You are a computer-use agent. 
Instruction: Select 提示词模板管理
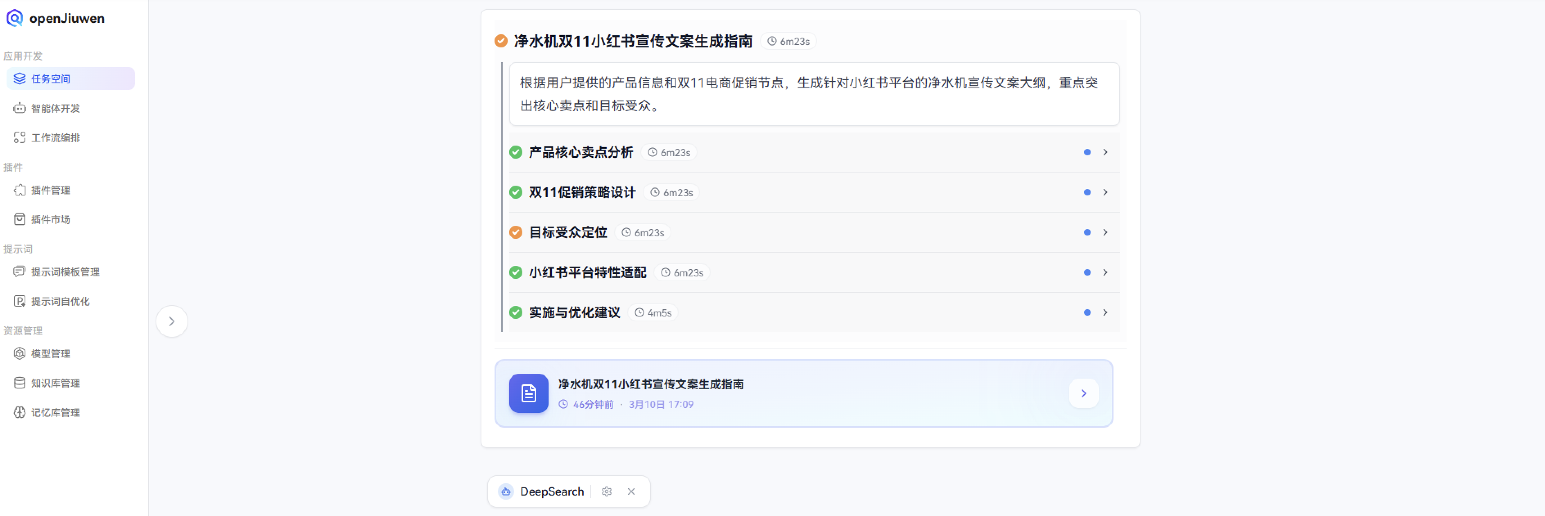[65, 271]
